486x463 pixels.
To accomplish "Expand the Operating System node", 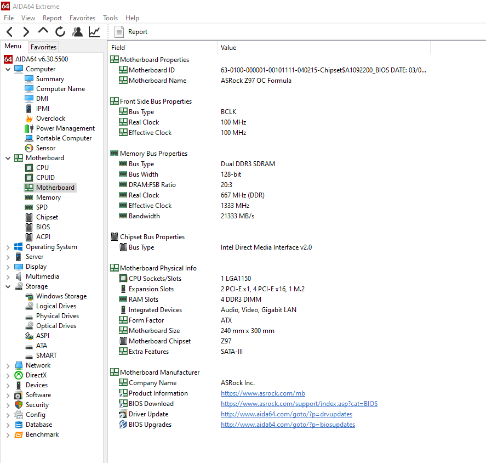I will pyautogui.click(x=8, y=247).
